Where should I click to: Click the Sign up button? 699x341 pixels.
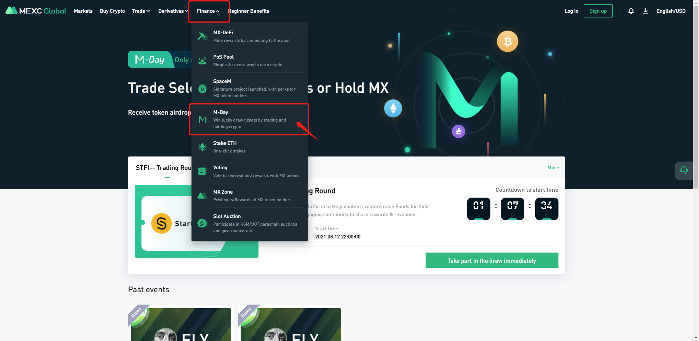[598, 11]
